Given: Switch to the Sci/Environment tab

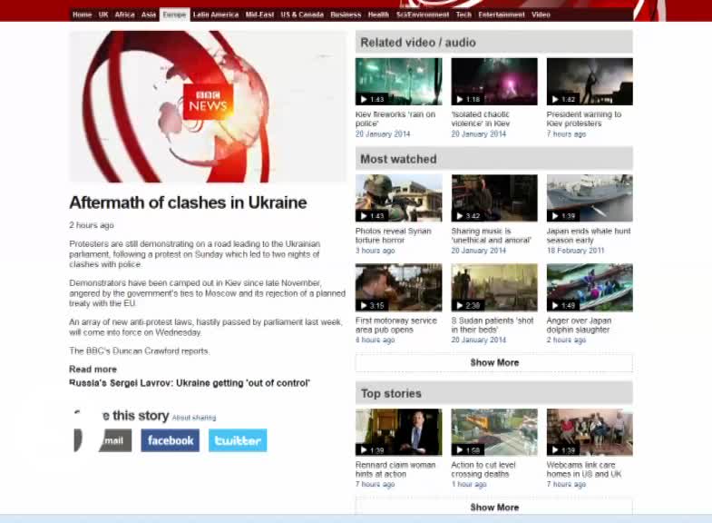Looking at the screenshot, I should [x=423, y=15].
